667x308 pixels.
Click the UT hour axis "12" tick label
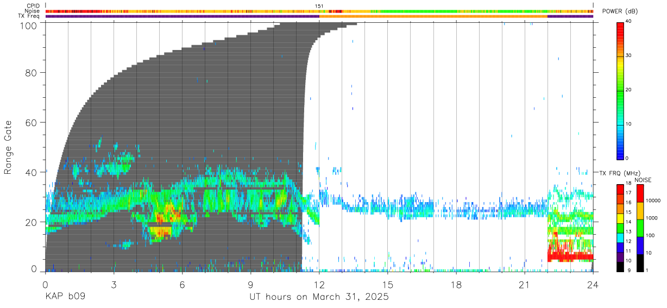(319, 285)
